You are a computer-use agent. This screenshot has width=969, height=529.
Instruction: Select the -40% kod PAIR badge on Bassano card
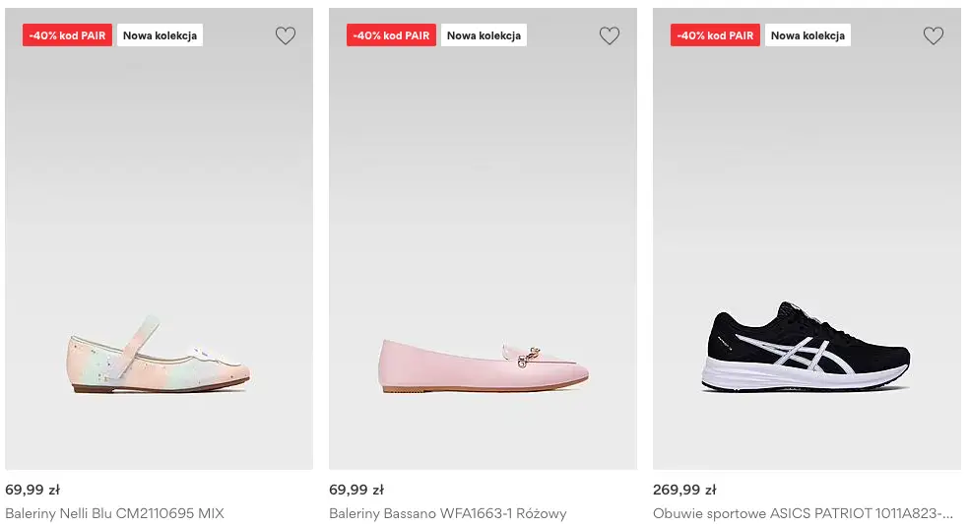click(x=391, y=35)
